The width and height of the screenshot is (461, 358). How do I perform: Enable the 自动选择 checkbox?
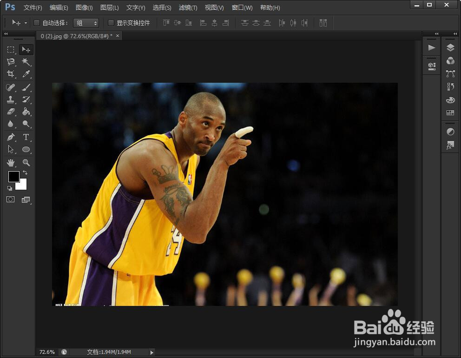coord(37,23)
